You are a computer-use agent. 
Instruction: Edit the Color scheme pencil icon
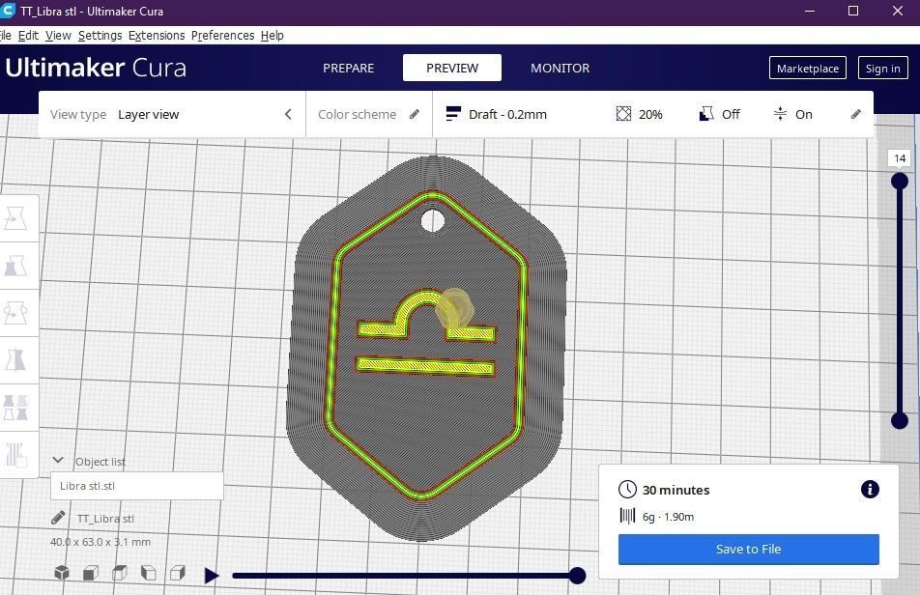415,114
